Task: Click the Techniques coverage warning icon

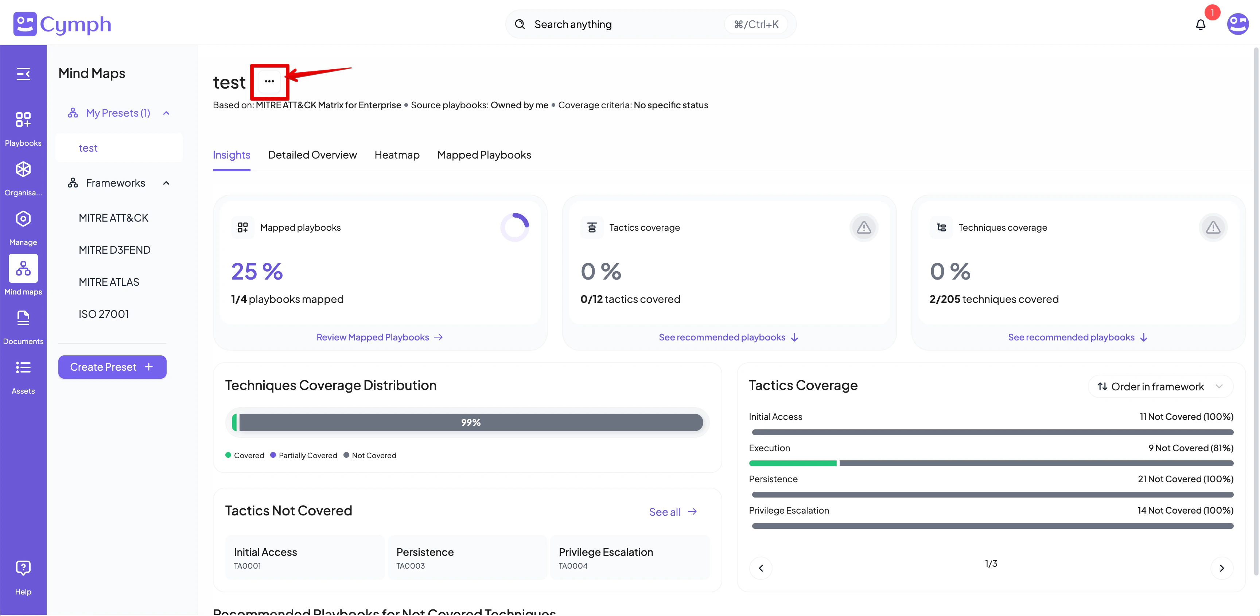Action: [x=1213, y=227]
